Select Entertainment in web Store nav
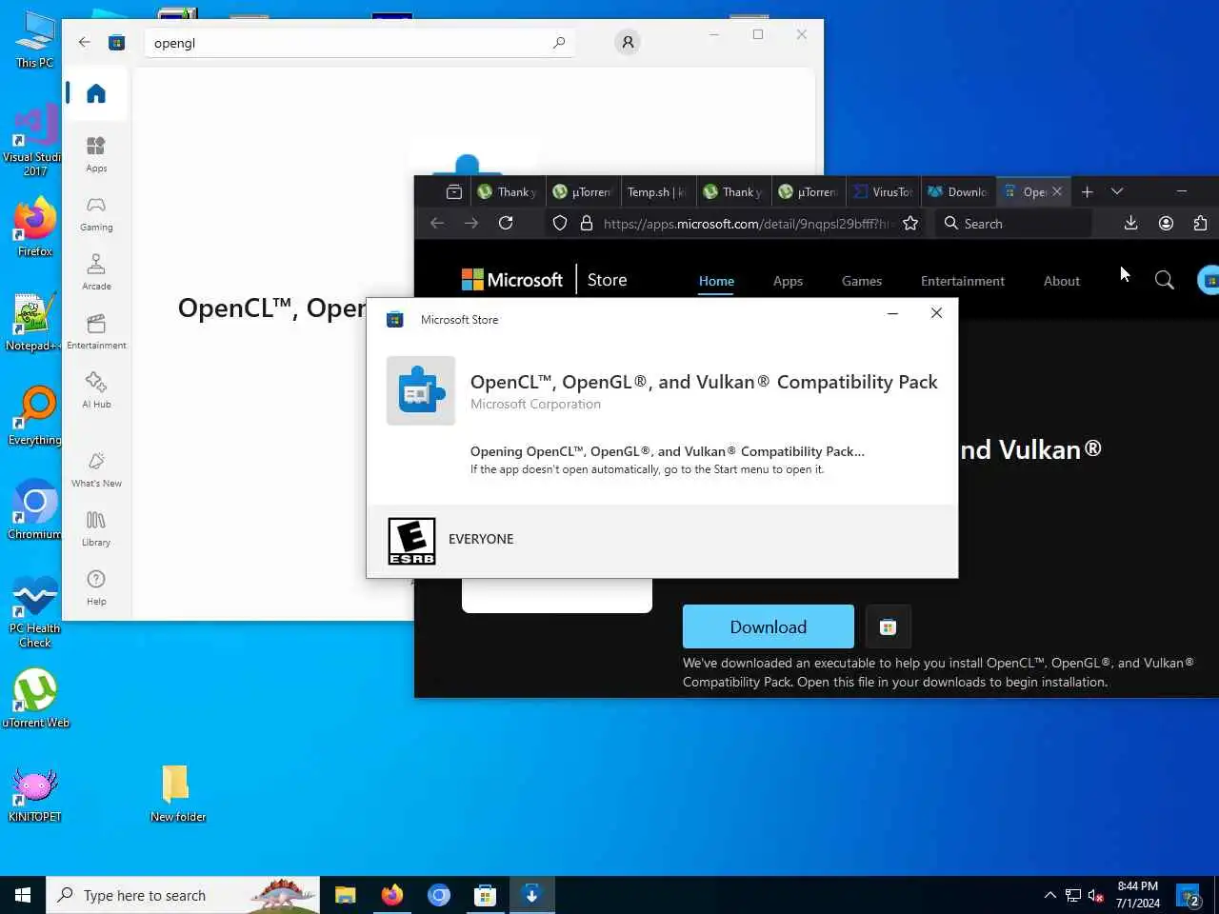1219x914 pixels. 963,281
